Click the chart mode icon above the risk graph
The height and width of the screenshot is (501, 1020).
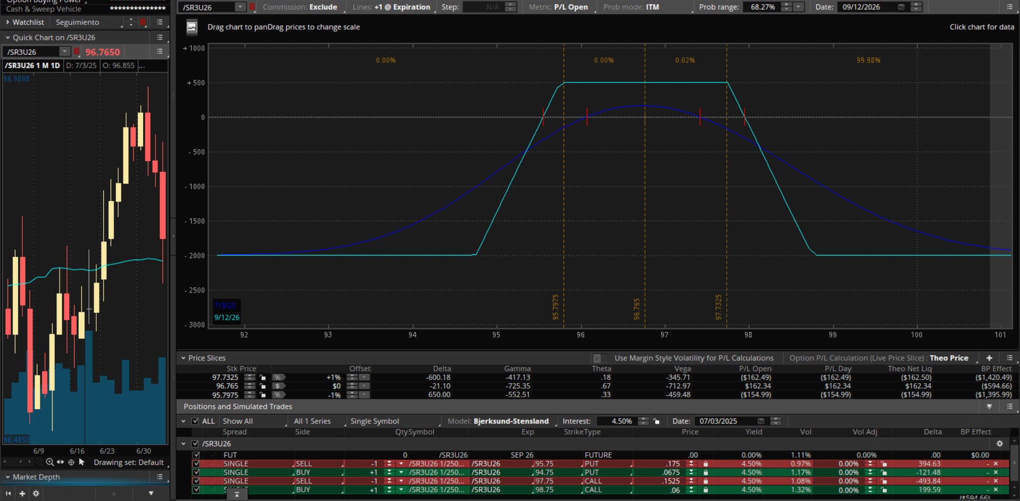192,27
